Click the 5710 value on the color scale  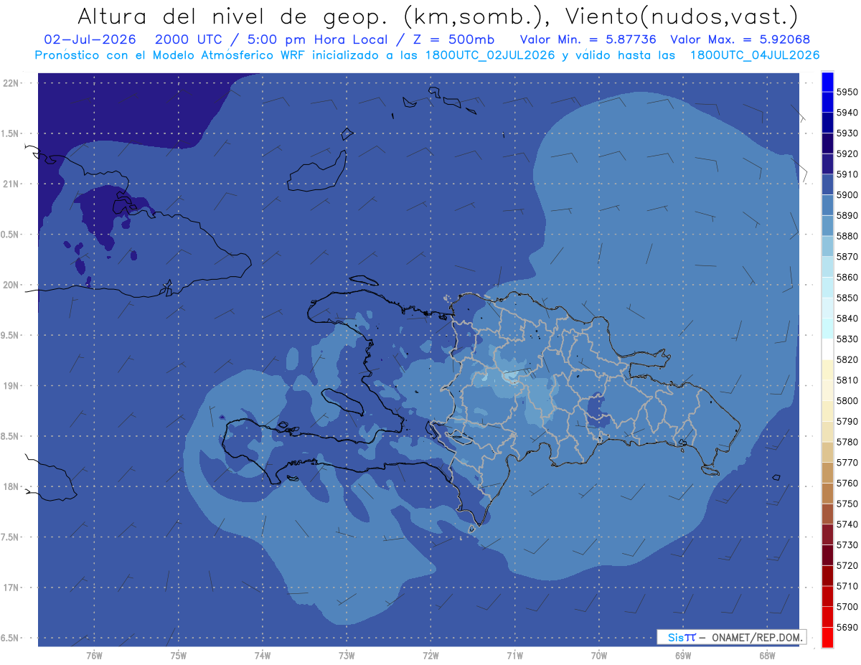point(846,586)
